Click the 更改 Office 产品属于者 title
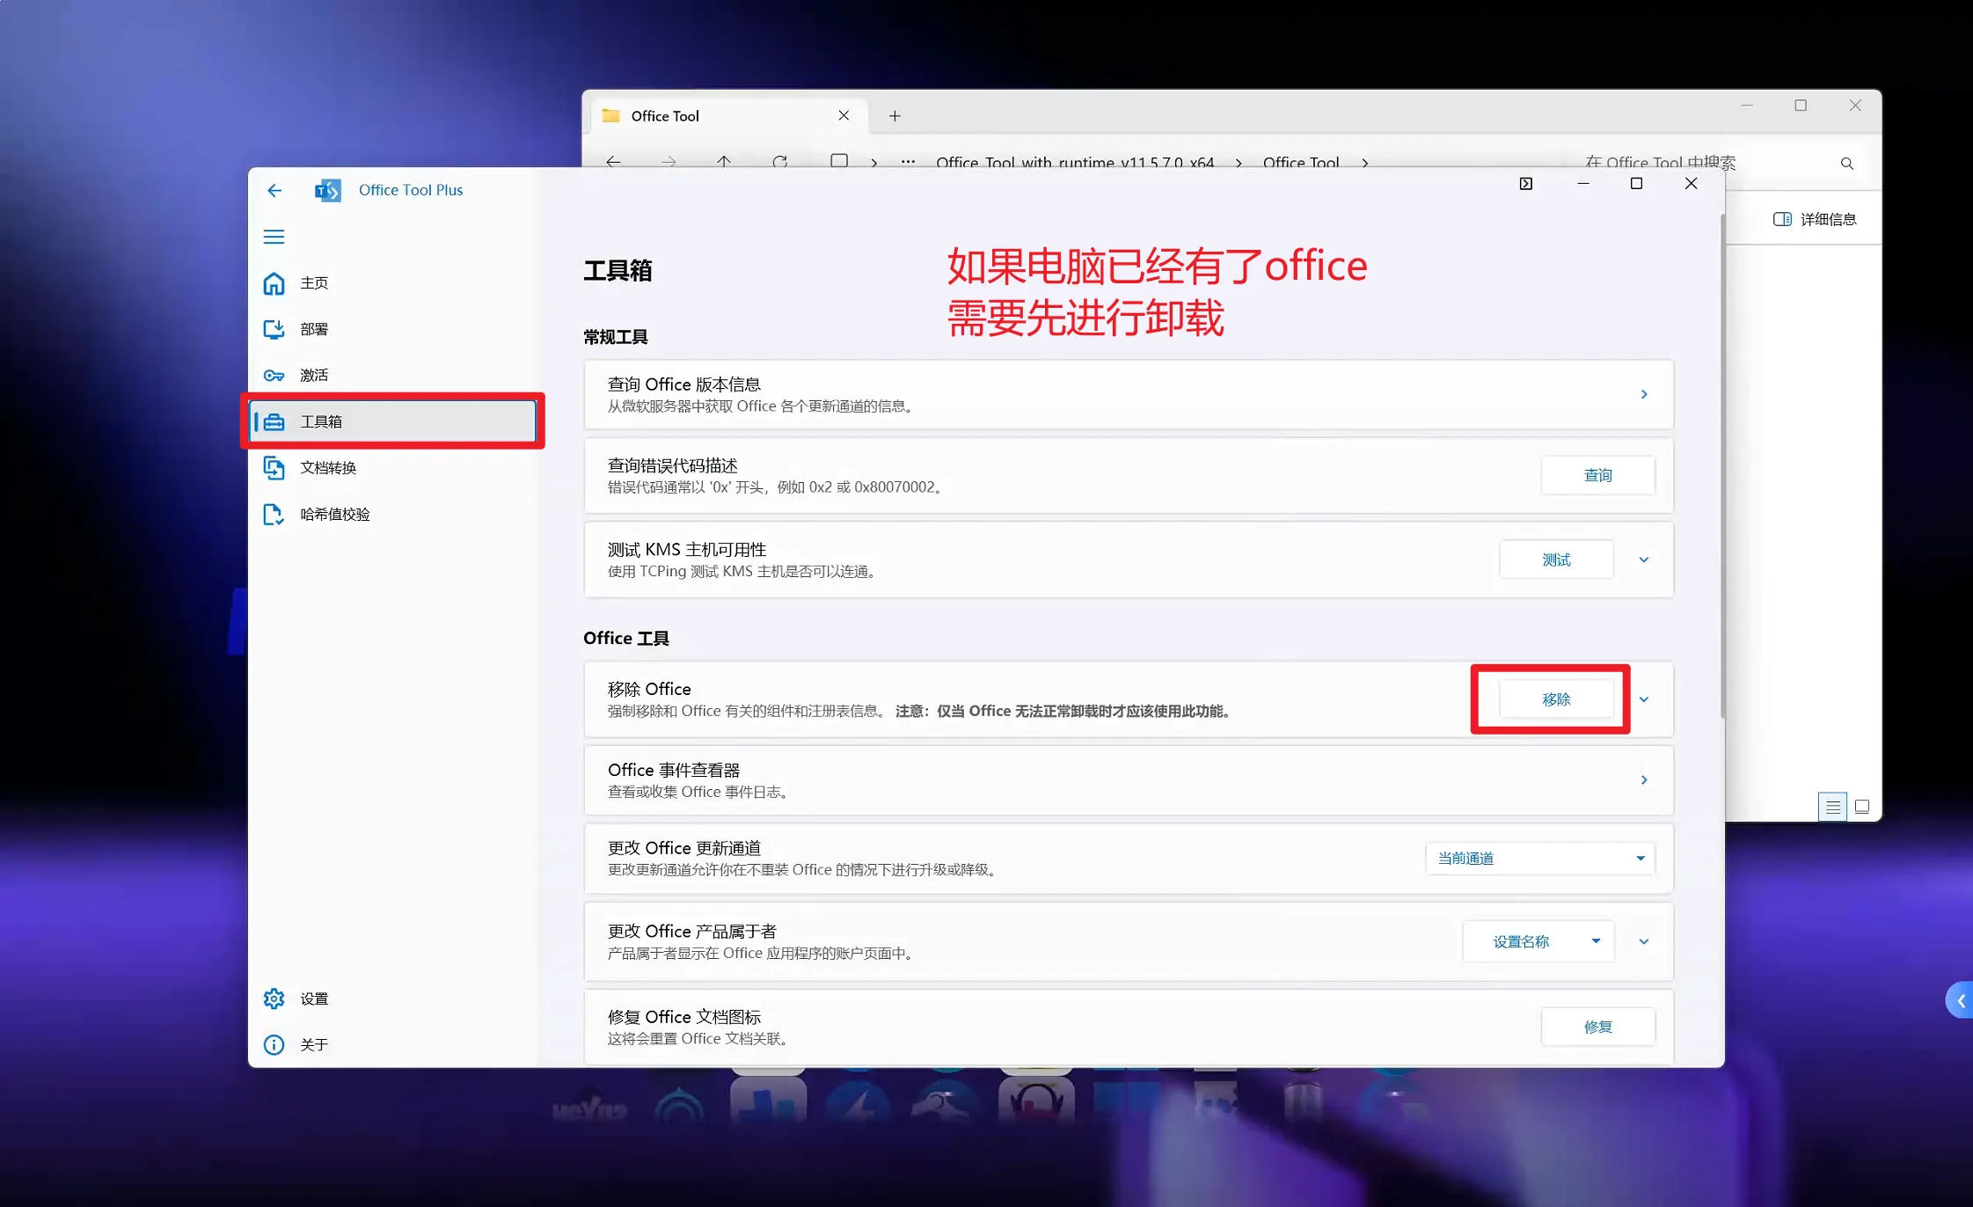1973x1207 pixels. pos(692,931)
